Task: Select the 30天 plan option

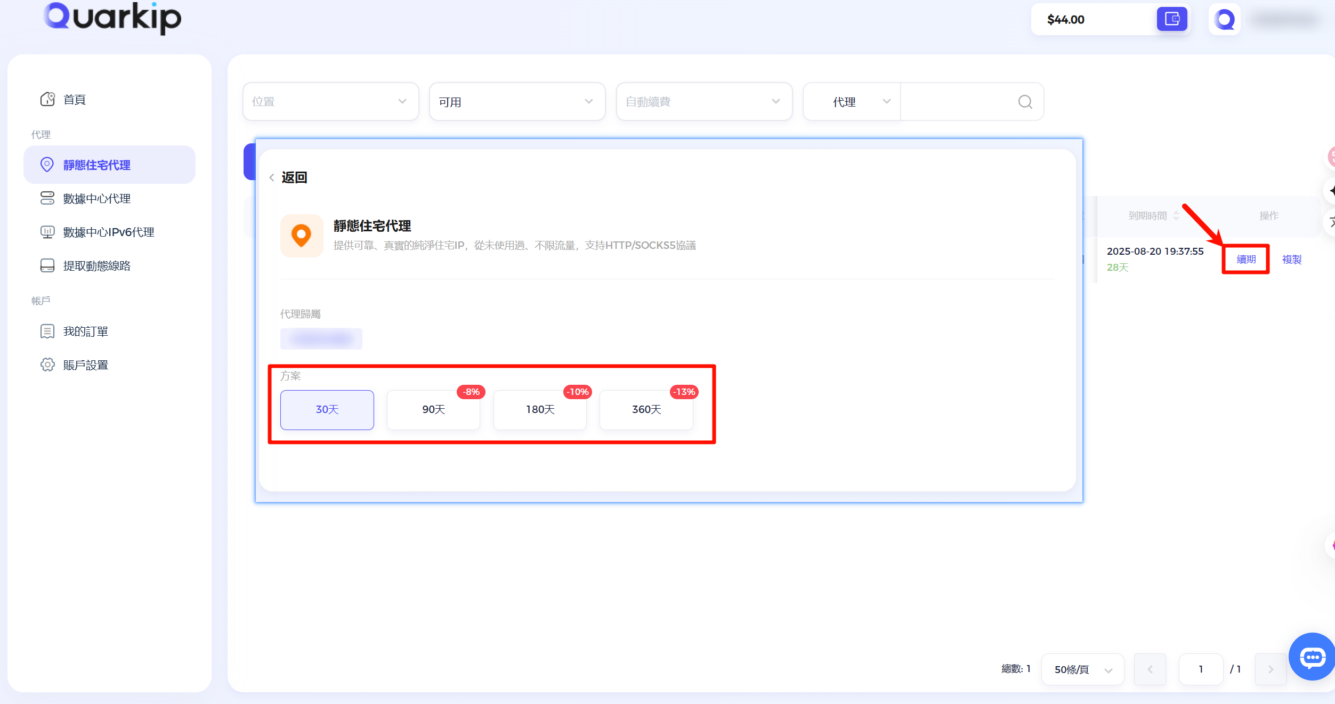Action: [x=327, y=410]
